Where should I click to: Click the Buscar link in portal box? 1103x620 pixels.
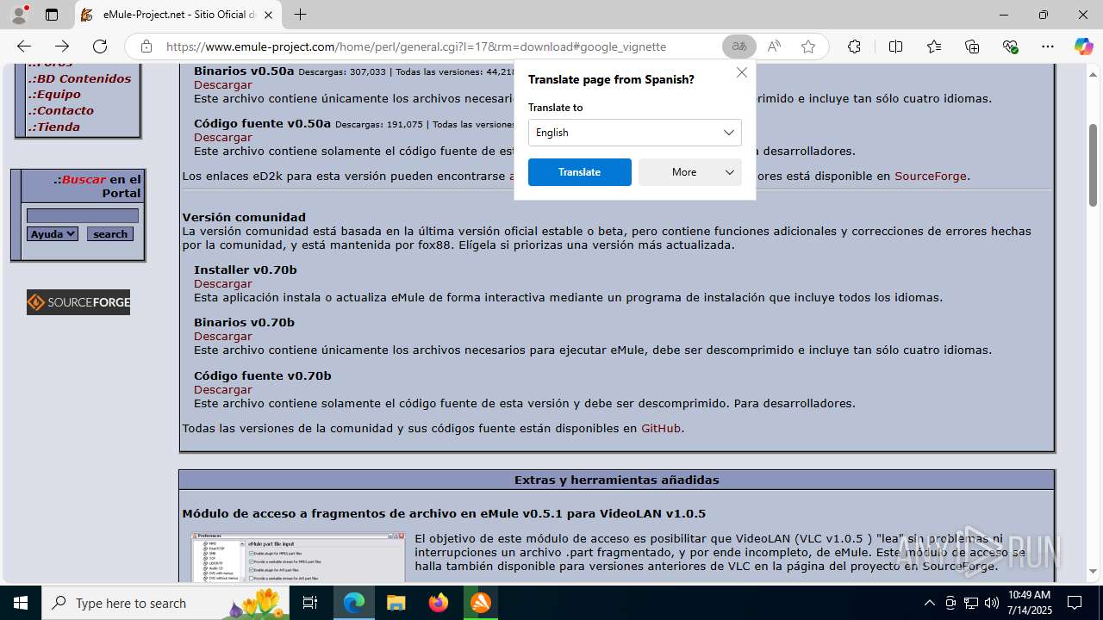pos(84,179)
